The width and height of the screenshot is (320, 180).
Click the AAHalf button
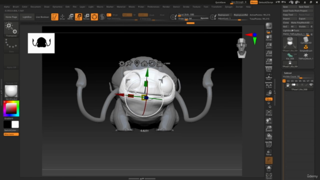tap(269, 61)
